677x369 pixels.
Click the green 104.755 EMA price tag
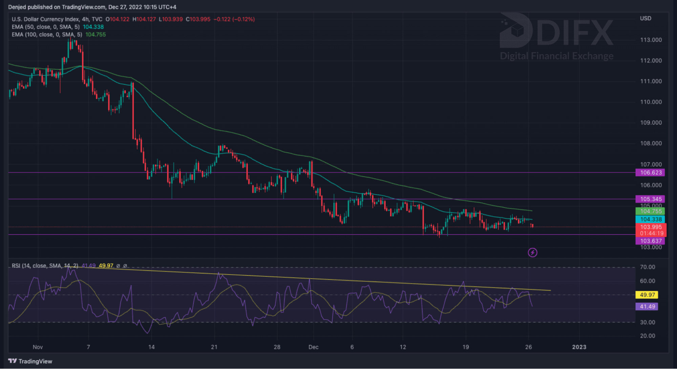[x=650, y=211]
